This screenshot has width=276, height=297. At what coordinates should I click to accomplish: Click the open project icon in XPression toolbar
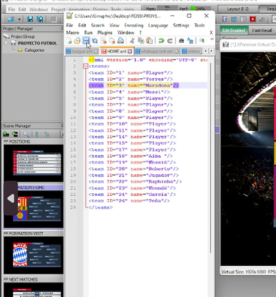point(11,19)
